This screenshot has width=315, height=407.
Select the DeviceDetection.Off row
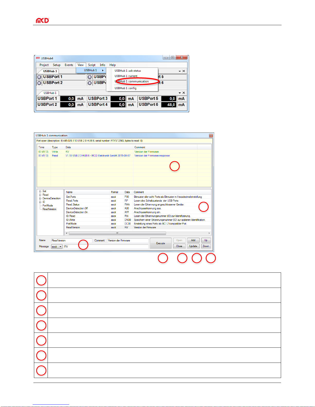click(x=138, y=208)
